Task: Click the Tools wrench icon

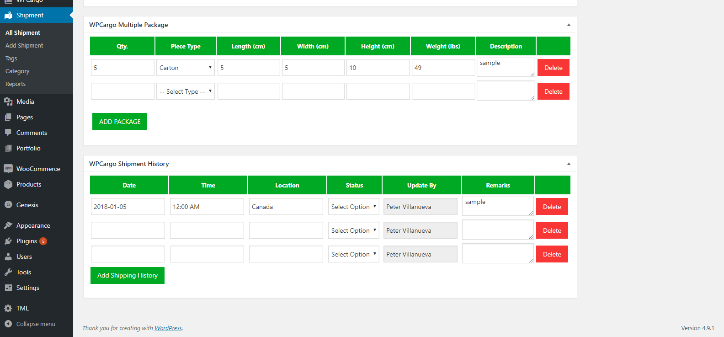Action: click(8, 272)
